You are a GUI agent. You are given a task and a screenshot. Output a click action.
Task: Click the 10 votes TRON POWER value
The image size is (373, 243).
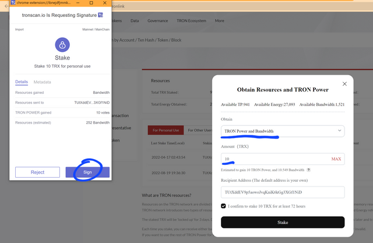(x=103, y=112)
